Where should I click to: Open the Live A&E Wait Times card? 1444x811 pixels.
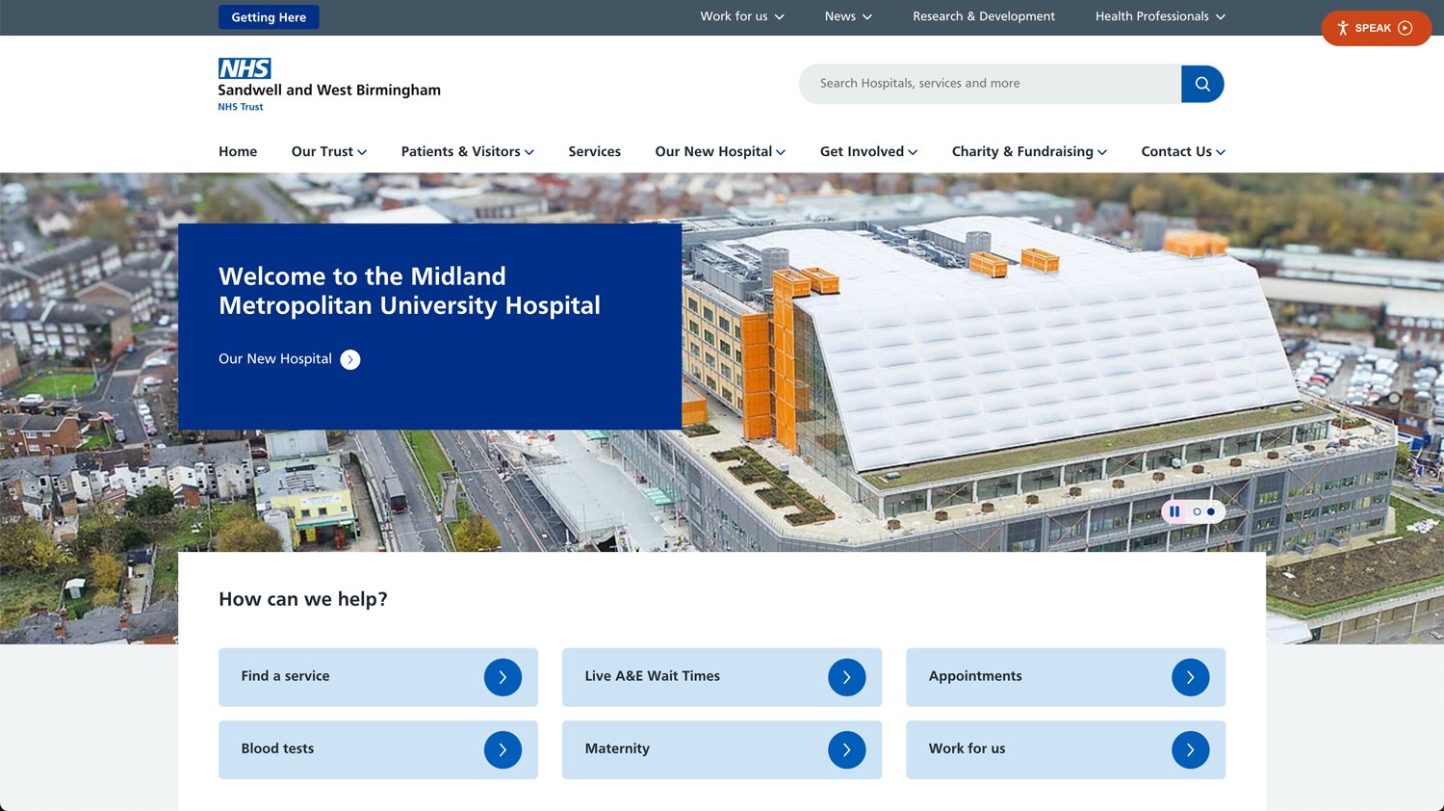coord(722,677)
